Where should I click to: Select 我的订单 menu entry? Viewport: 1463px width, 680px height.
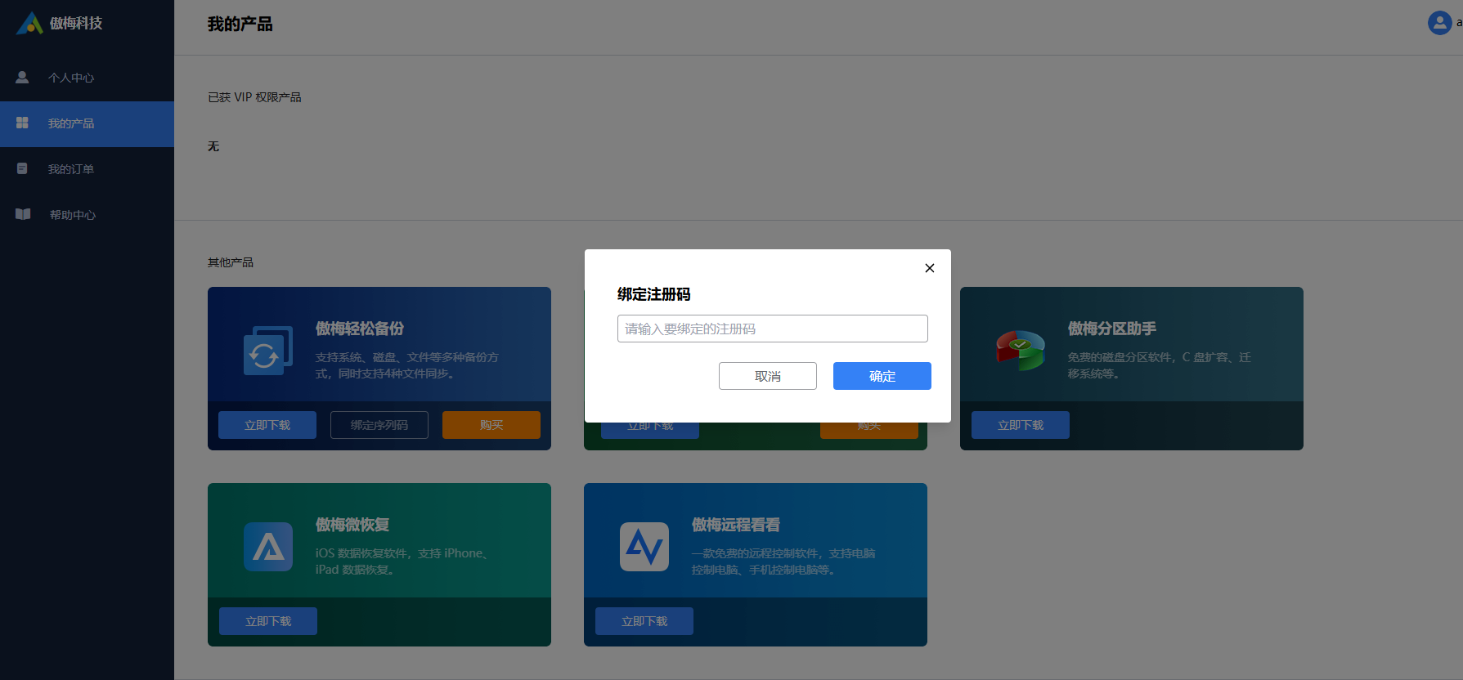[71, 169]
